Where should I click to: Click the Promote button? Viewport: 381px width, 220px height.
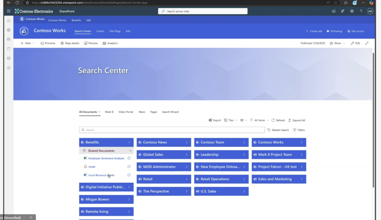tap(48, 43)
